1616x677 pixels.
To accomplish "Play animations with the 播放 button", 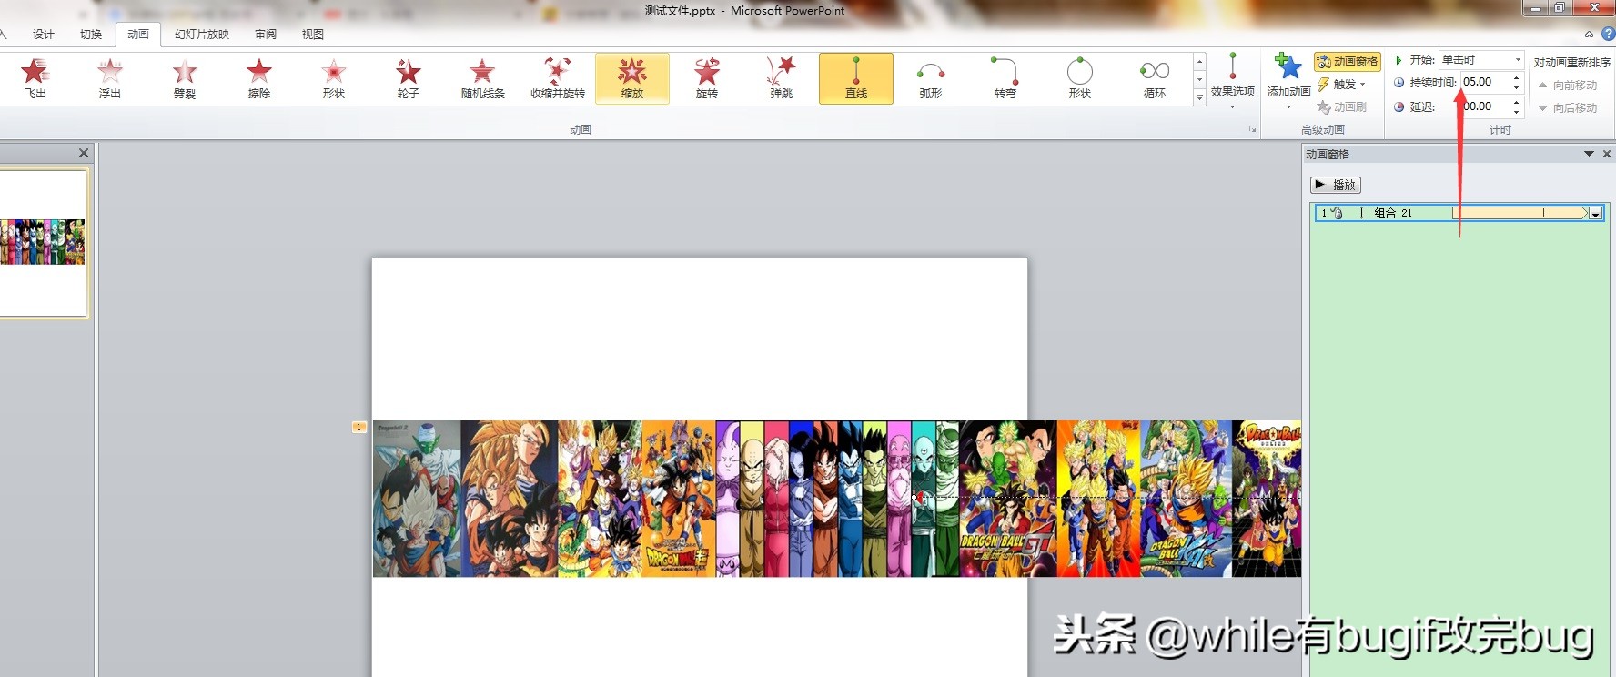I will pos(1336,185).
